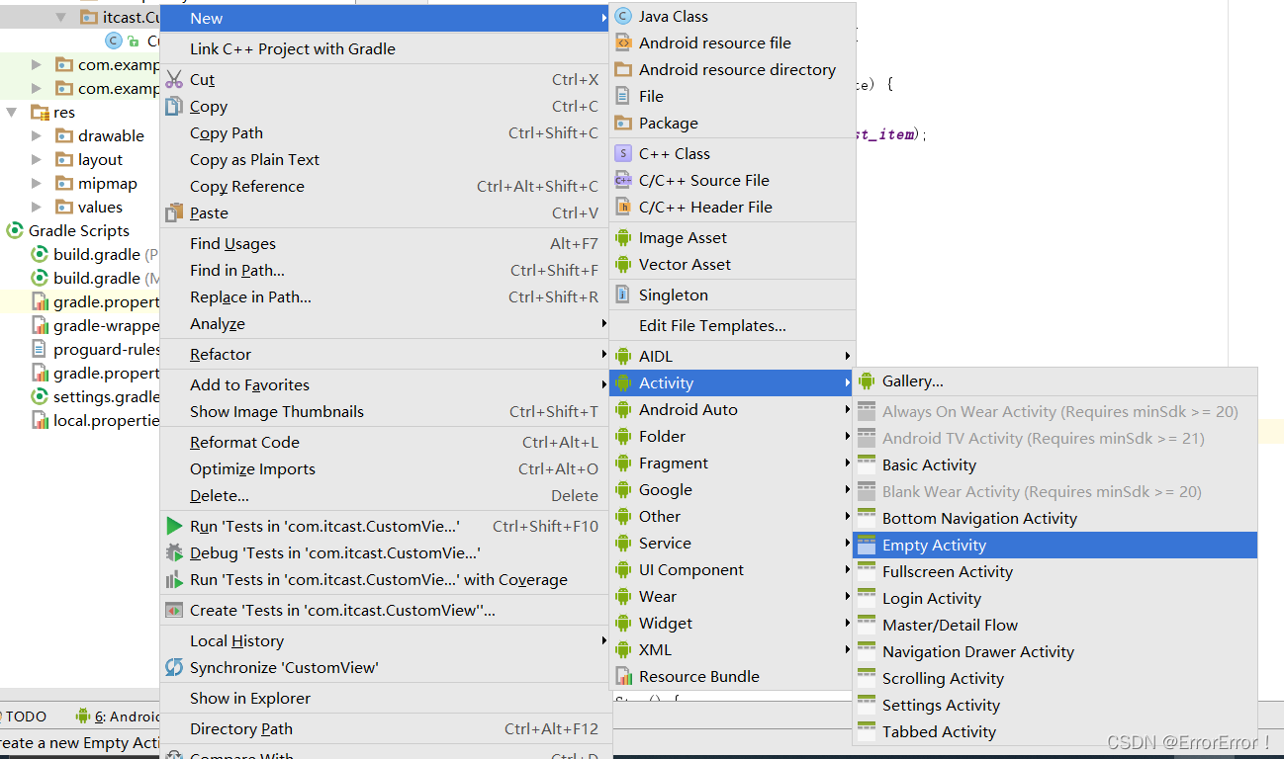Collapse the res folder
Viewport: 1284px width, 759px height.
(12, 112)
